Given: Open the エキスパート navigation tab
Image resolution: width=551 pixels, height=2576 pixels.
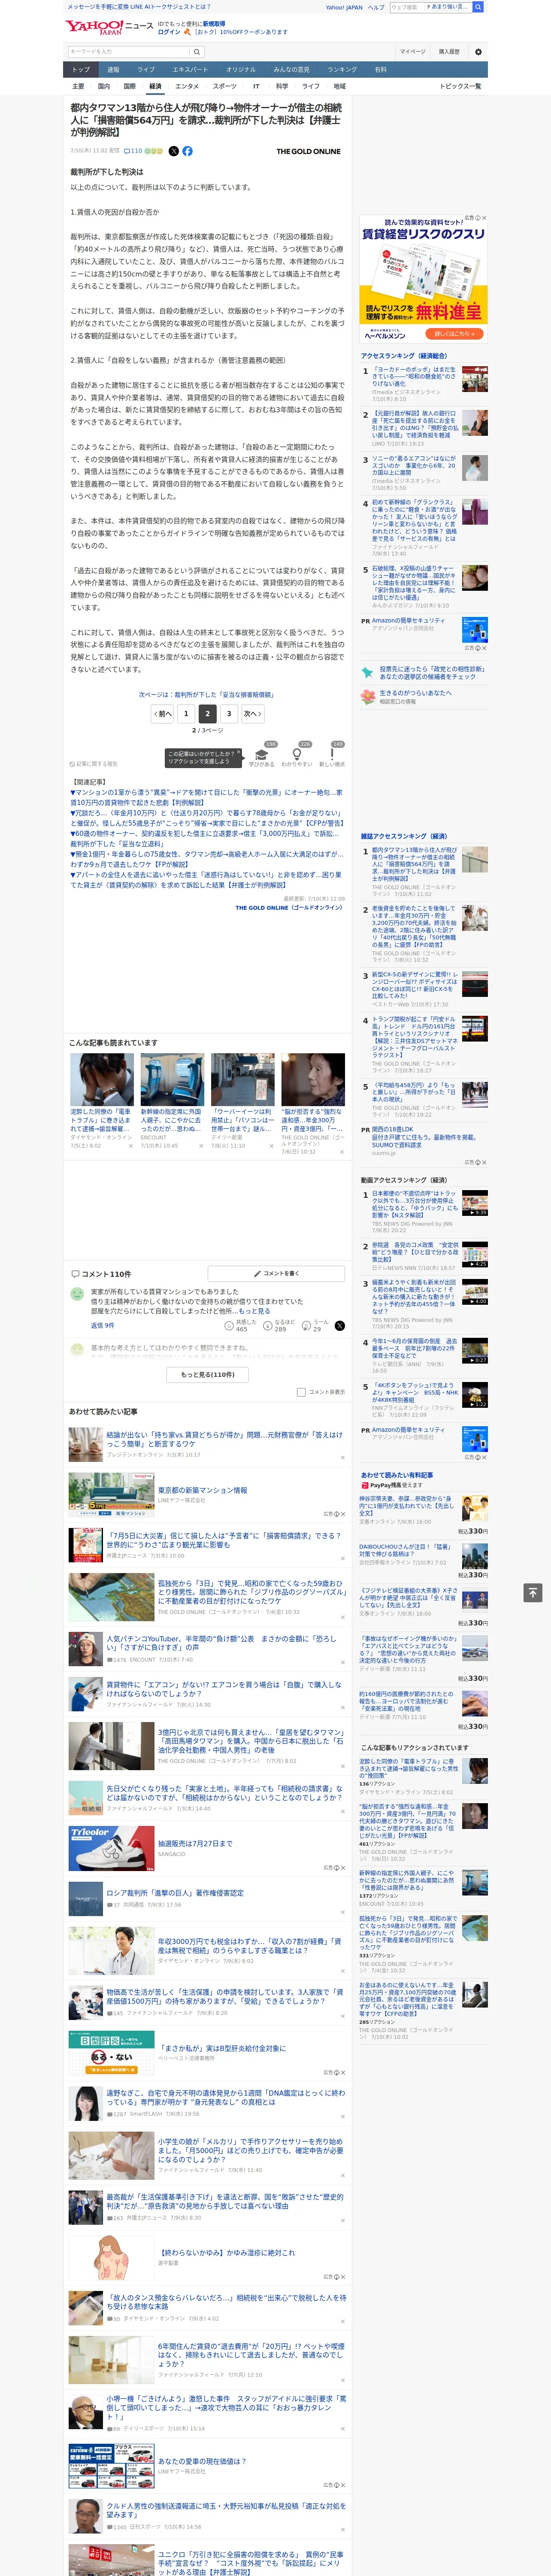Looking at the screenshot, I should click(190, 70).
